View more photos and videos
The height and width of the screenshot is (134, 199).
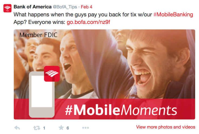click(x=166, y=127)
